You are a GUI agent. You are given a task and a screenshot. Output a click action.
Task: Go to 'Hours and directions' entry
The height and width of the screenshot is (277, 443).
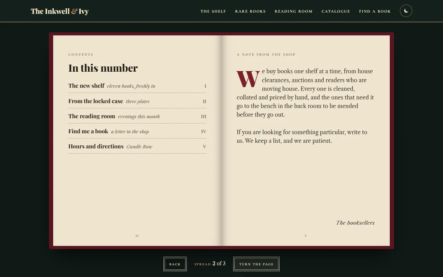click(x=137, y=146)
